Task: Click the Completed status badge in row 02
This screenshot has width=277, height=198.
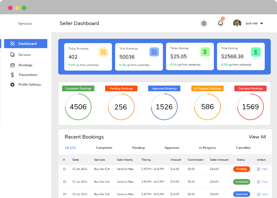Action: click(241, 182)
